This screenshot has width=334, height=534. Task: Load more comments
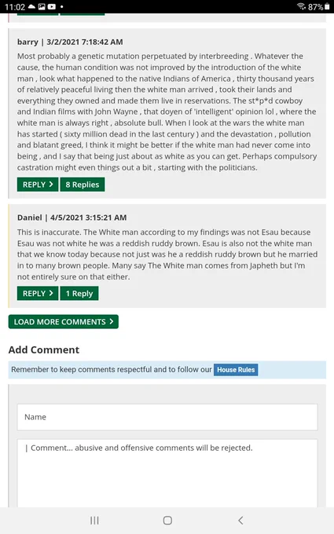[x=64, y=321]
